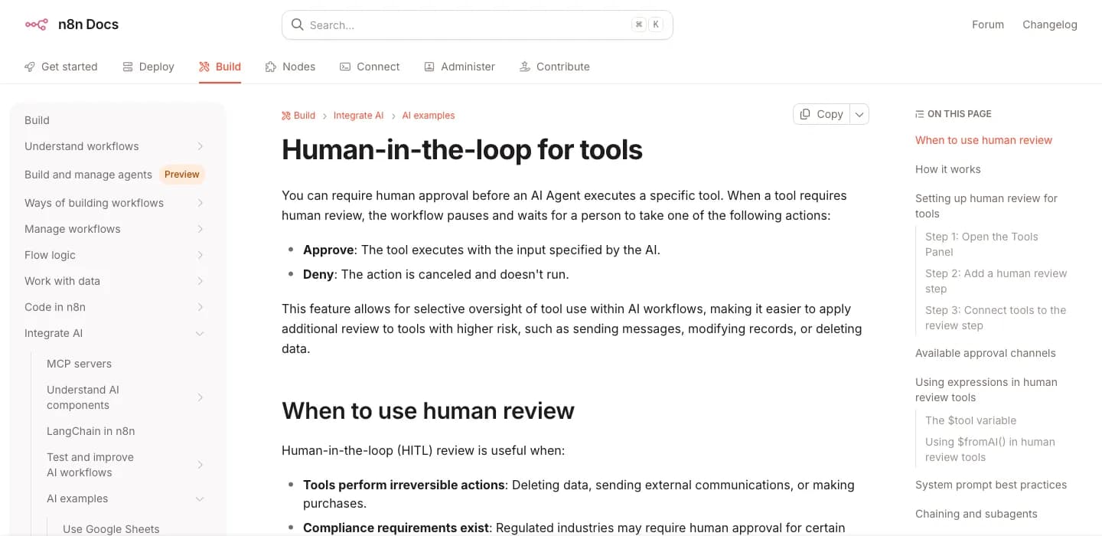
Task: Open Build sidebar heading
Action: coord(37,120)
